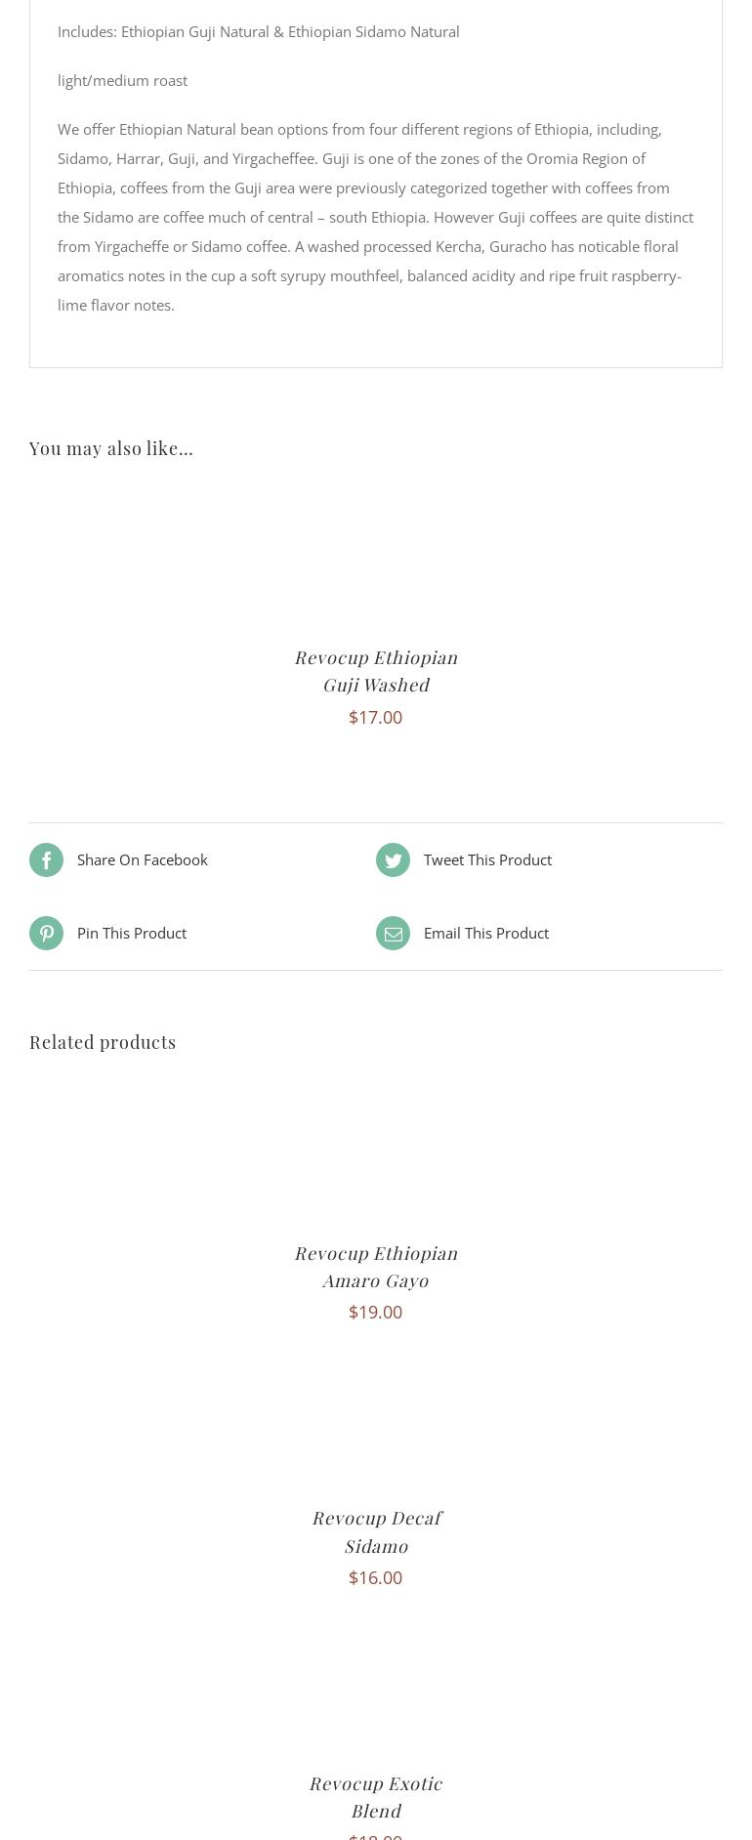This screenshot has height=1840, width=752.
Task: Click the $17.00 price
Action: [376, 718]
